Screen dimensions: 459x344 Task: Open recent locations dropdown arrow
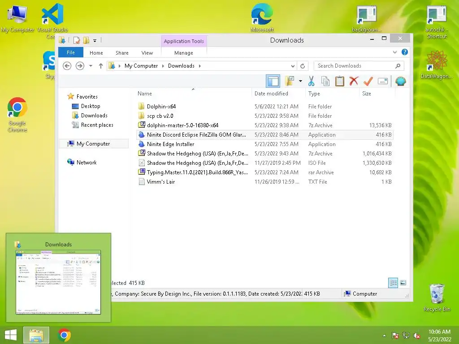pyautogui.click(x=91, y=66)
